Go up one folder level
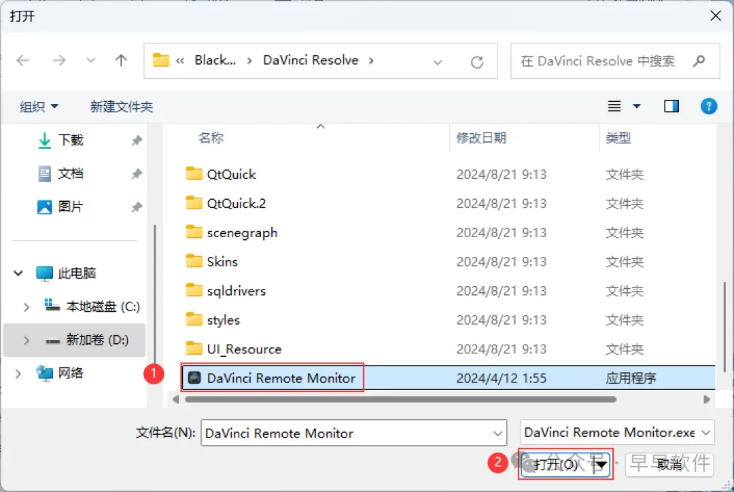 pyautogui.click(x=121, y=60)
